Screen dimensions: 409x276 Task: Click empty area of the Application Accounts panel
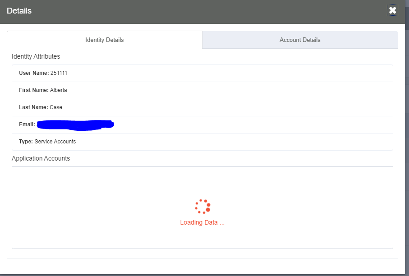click(90, 207)
